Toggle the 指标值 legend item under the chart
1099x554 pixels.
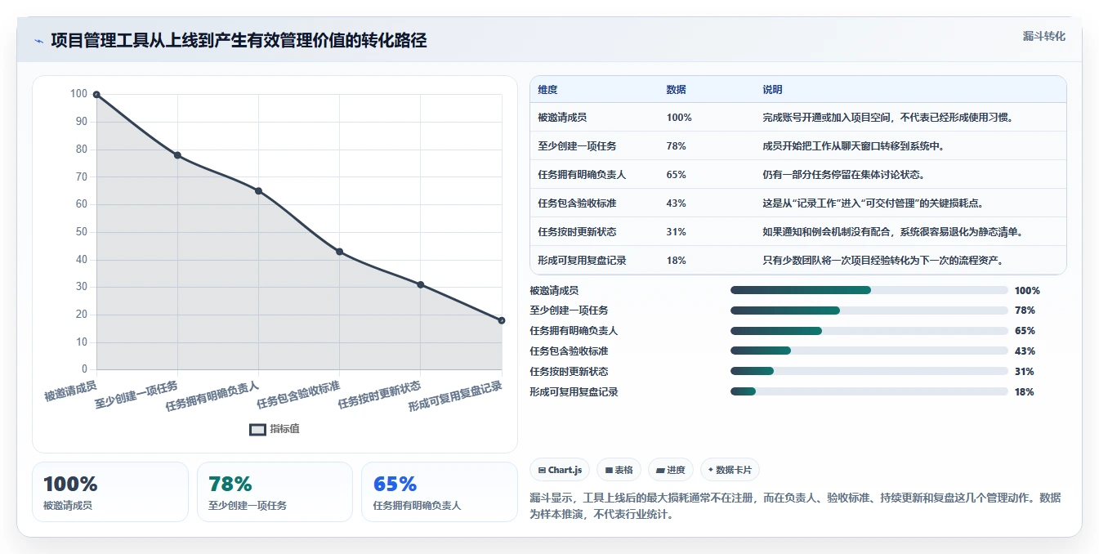275,429
